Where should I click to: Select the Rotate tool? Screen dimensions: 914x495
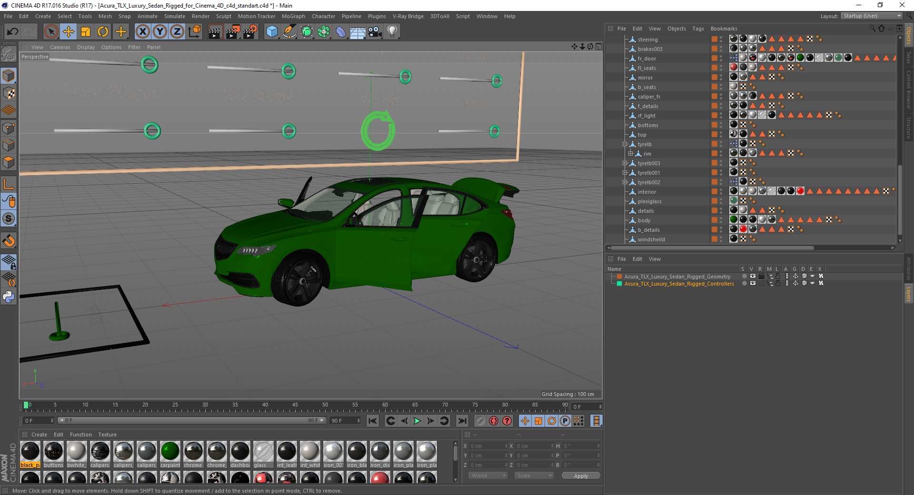(103, 32)
